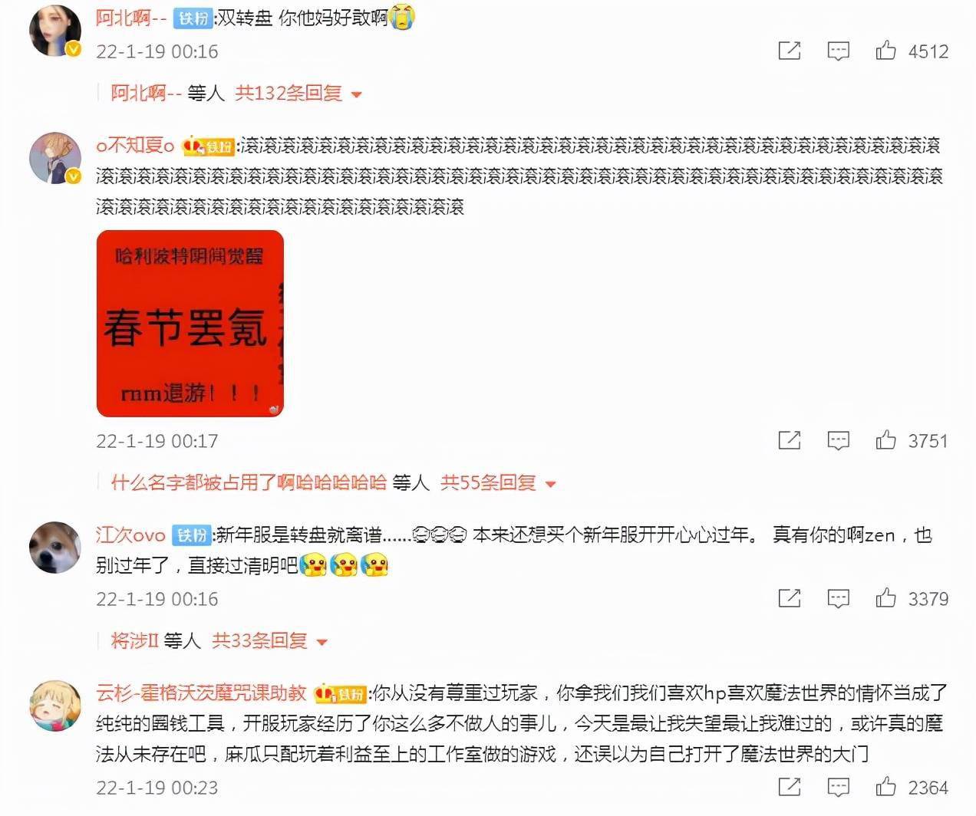Viewport: 976px width, 816px height.
Task: Reply to the comment with 4512 likes
Action: click(x=838, y=51)
